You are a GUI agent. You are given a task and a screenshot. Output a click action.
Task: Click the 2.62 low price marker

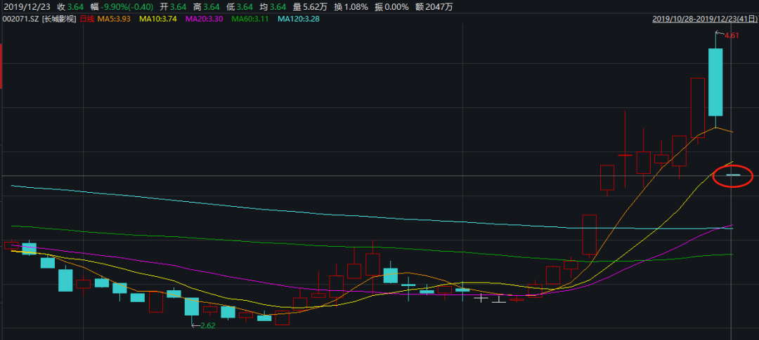pyautogui.click(x=207, y=325)
